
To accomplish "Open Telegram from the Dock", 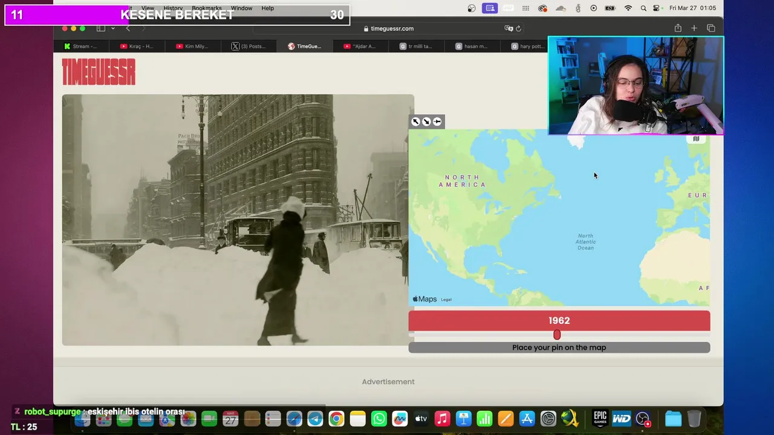I will point(315,419).
